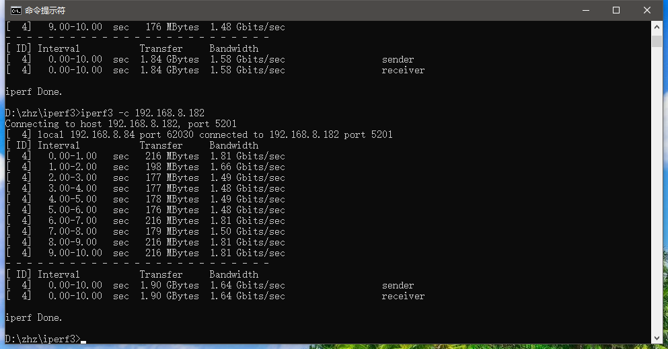Click the 'Interval' header above the 0.00-1.00 row

coord(59,145)
